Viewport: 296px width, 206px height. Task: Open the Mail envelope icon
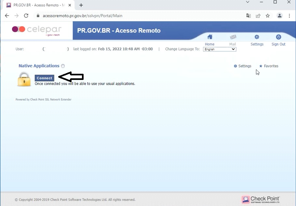(x=233, y=37)
